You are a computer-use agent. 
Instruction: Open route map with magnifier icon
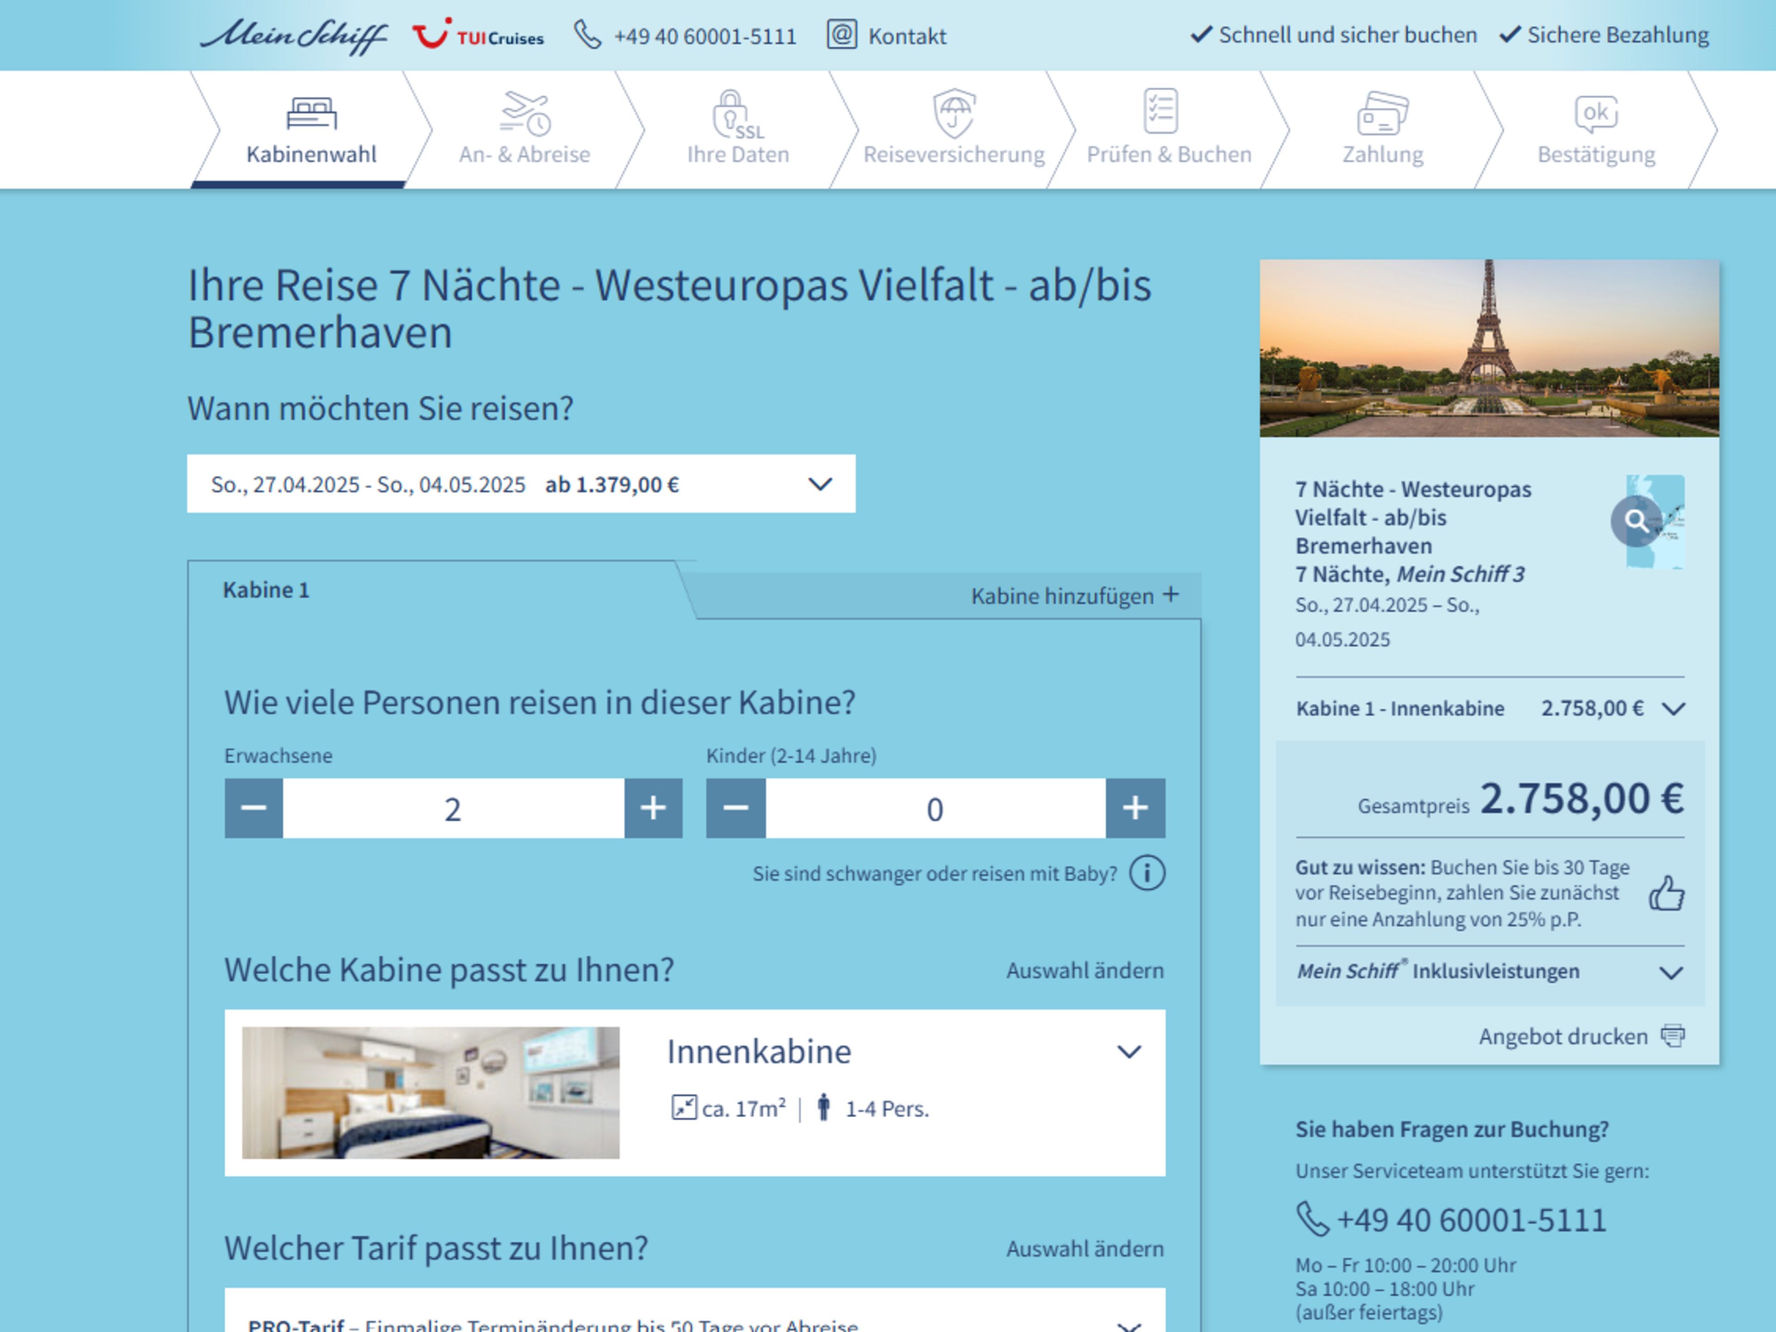(1636, 521)
